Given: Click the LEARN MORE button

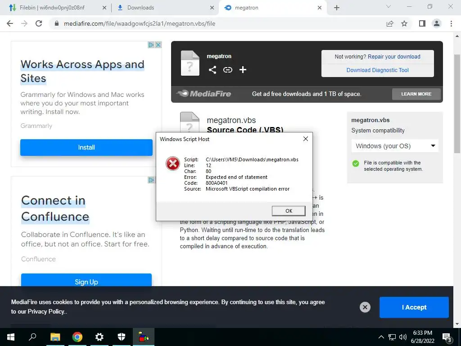Looking at the screenshot, I should point(416,94).
